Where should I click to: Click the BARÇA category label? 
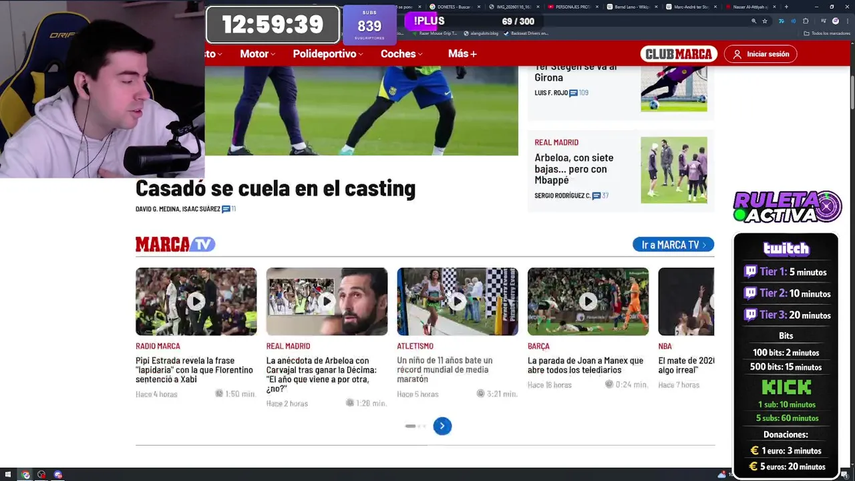point(538,346)
